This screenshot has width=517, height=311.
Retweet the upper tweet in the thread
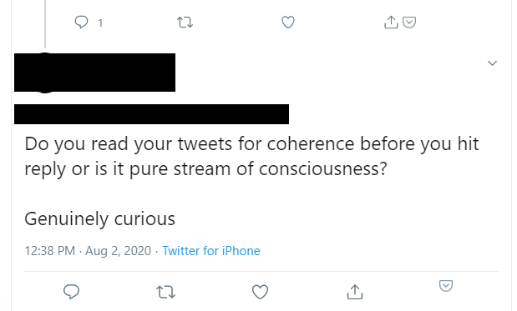click(x=185, y=23)
